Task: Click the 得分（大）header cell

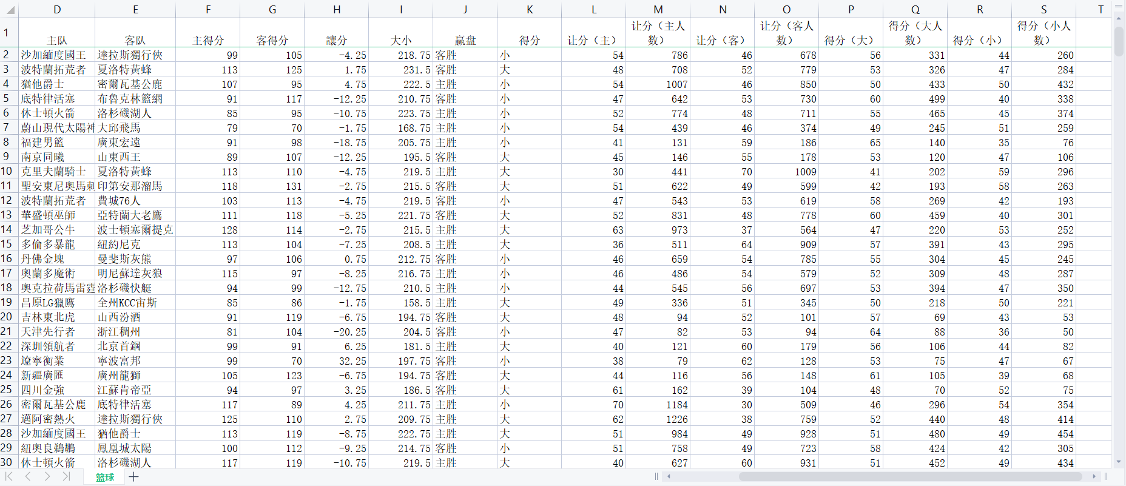Action: pos(851,33)
